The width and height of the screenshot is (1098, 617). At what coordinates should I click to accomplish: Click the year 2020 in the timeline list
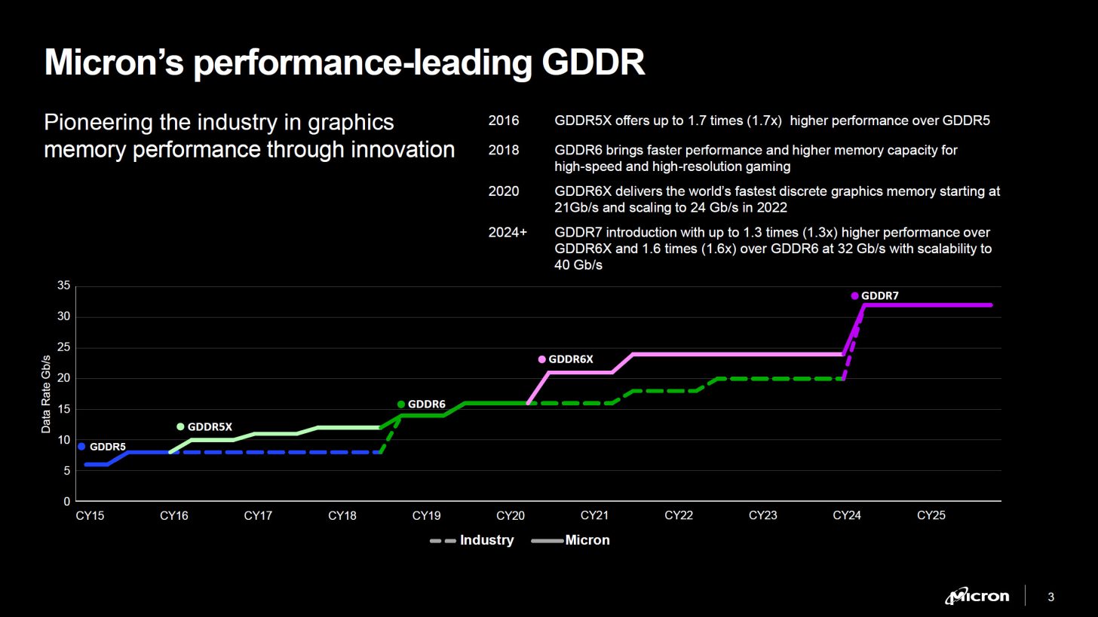[x=504, y=191]
